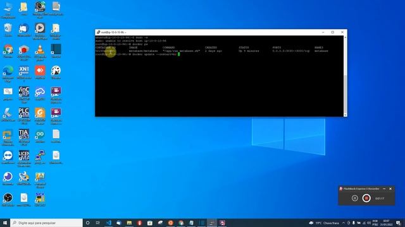Show hidden system tray icons

344,223
